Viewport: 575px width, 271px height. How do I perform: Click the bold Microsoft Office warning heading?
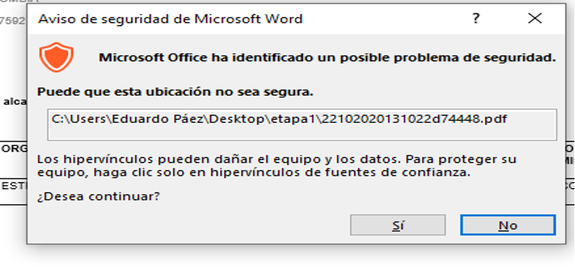pyautogui.click(x=328, y=57)
